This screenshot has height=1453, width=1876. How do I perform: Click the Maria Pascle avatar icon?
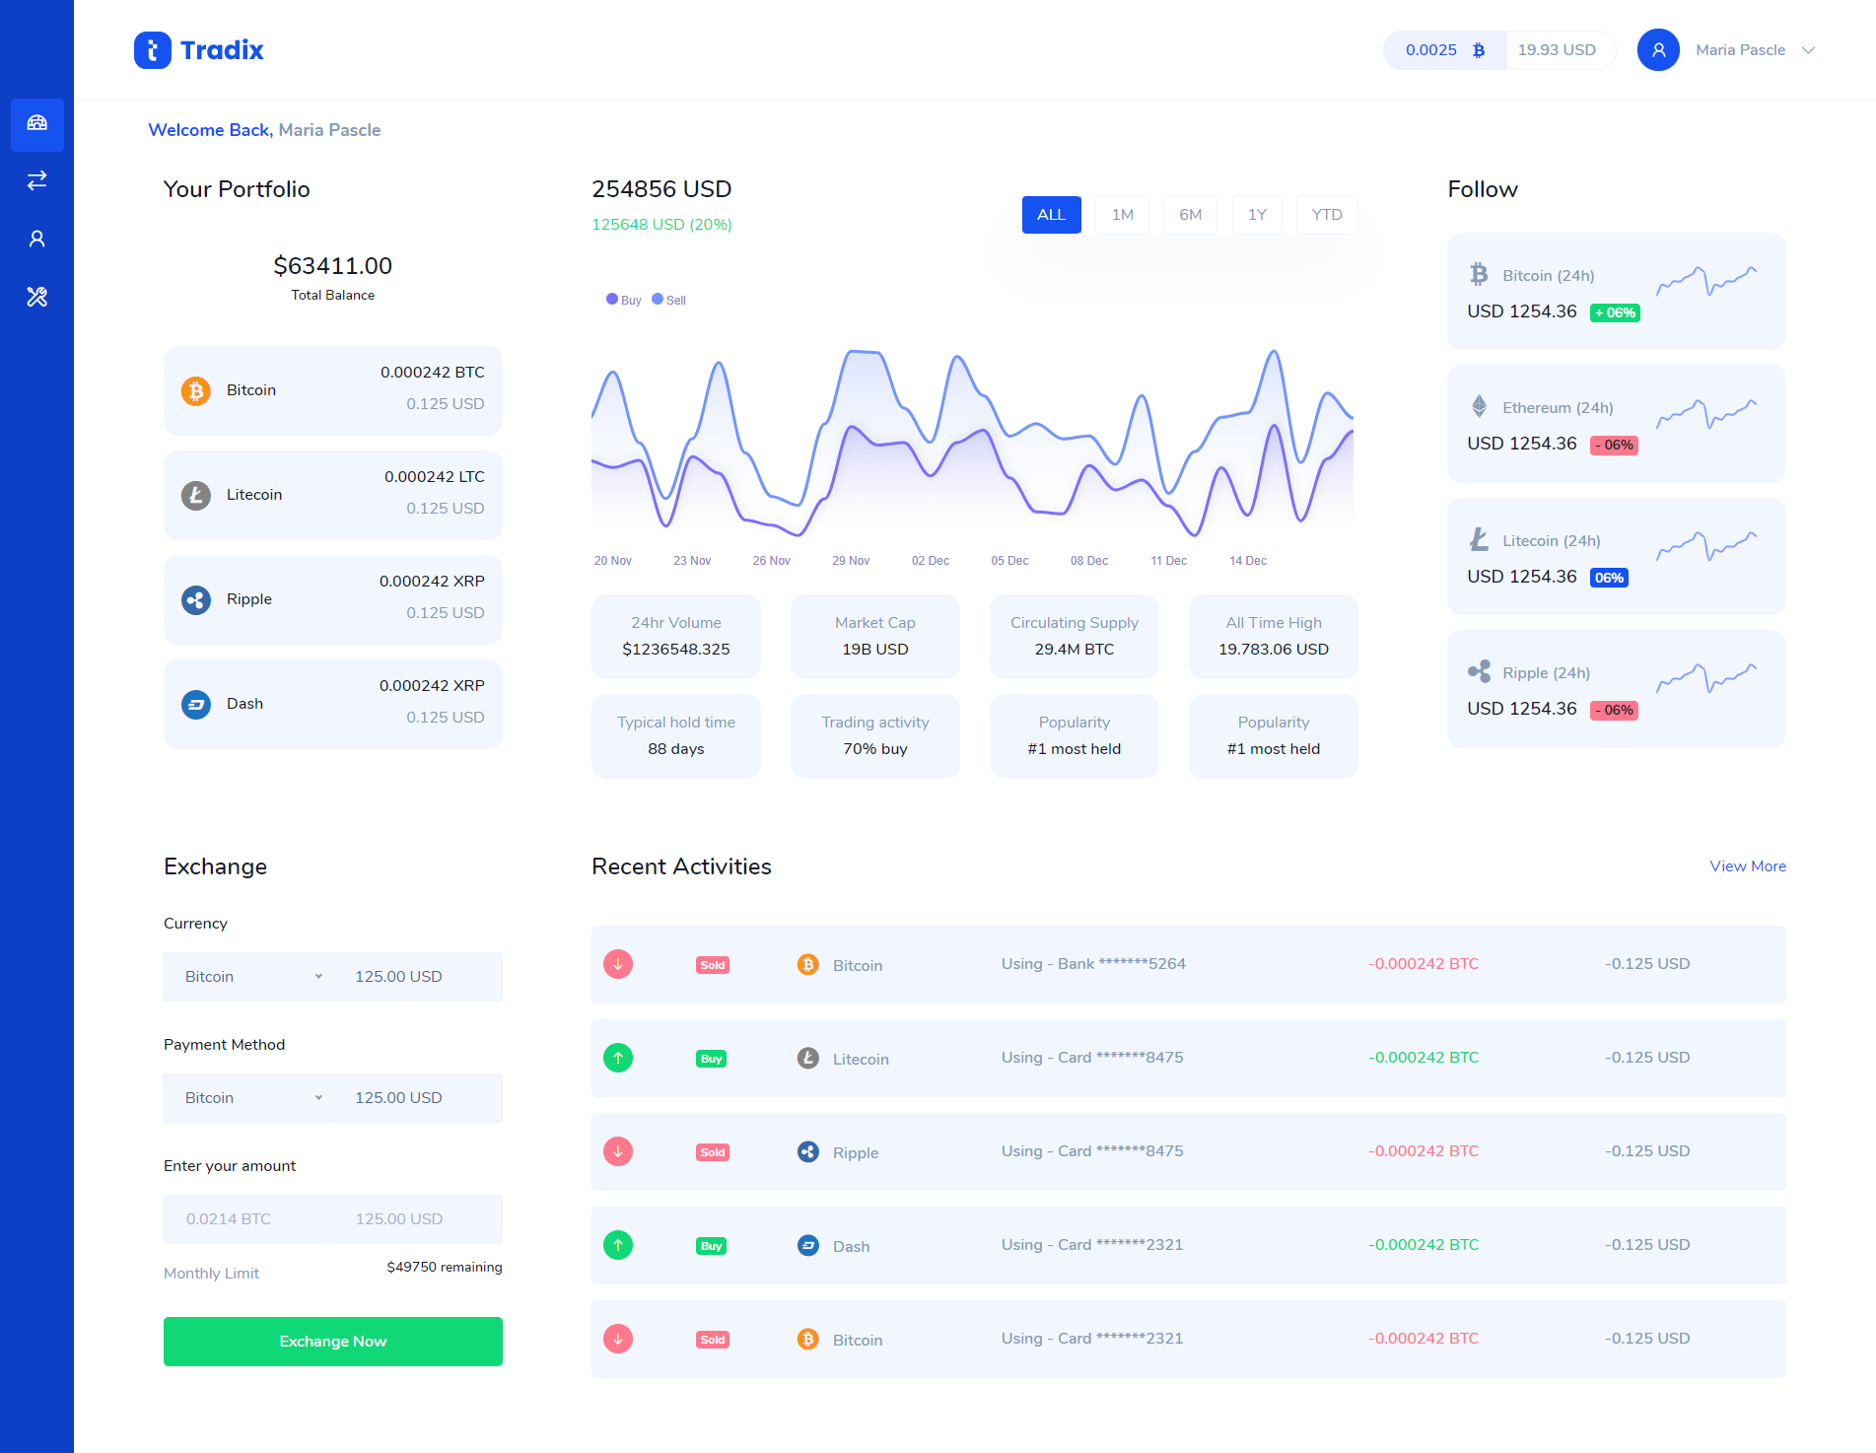pyautogui.click(x=1658, y=50)
